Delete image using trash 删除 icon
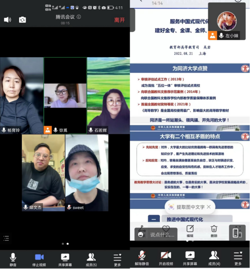The image size is (250, 269). pyautogui.click(x=214, y=231)
